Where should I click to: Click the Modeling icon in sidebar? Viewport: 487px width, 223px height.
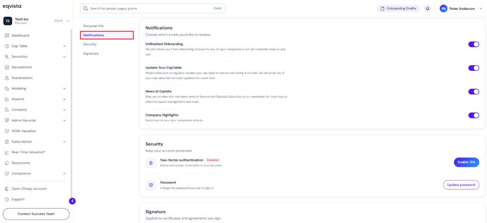[x=7, y=88]
